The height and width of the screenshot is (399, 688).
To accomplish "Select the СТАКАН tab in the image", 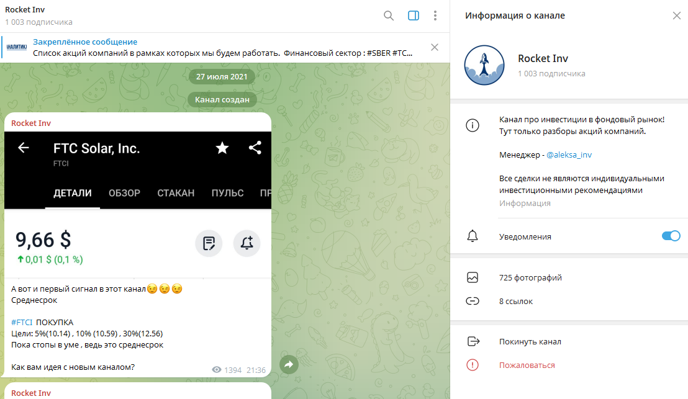I will (176, 193).
